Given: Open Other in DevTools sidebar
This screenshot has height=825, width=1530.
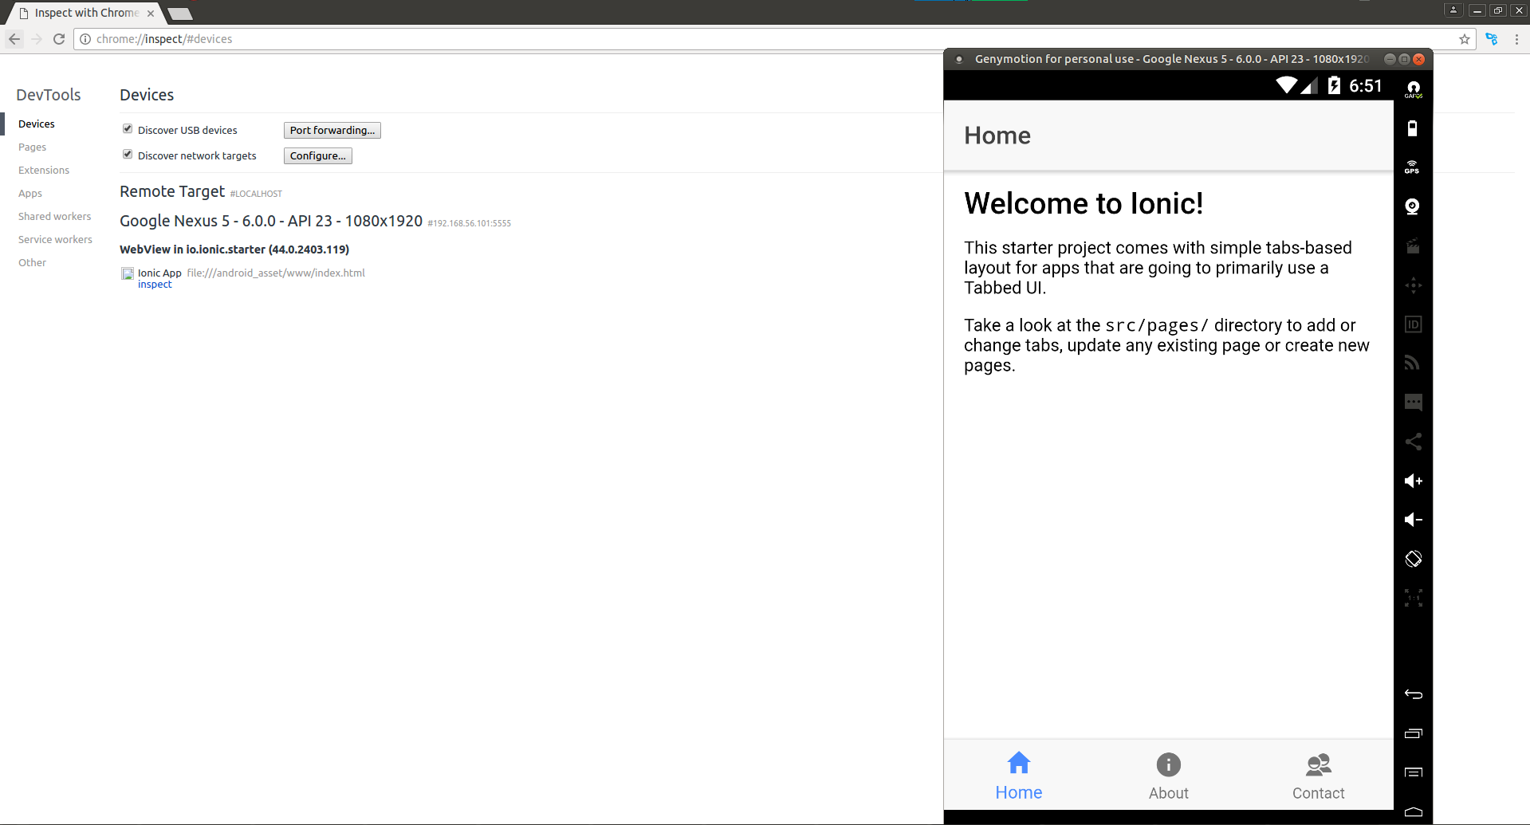Looking at the screenshot, I should point(33,262).
